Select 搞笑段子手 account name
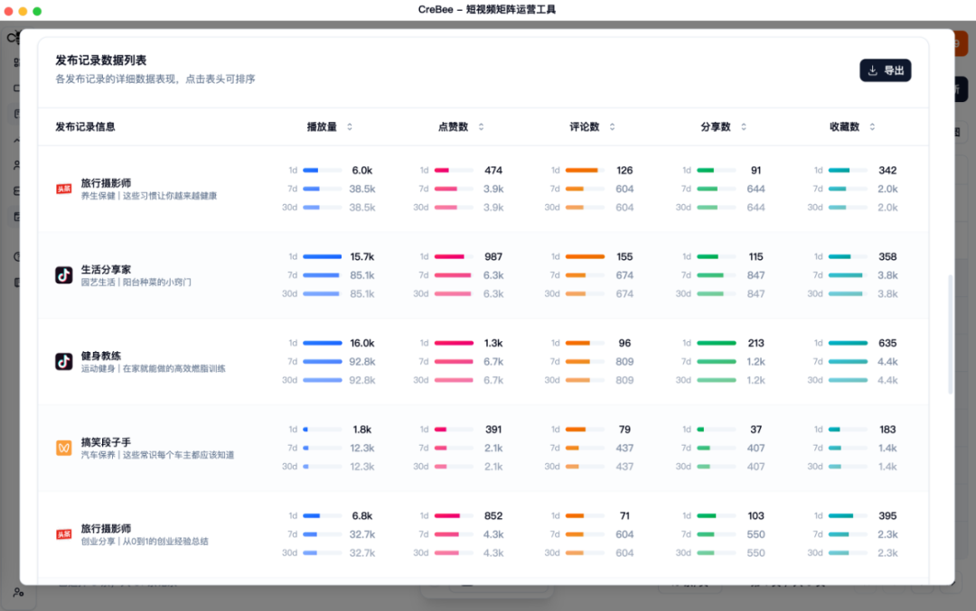Image resolution: width=976 pixels, height=611 pixels. coord(106,442)
